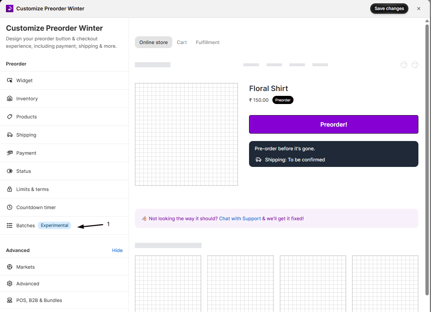Click the preview vertical scrollbar
The width and height of the screenshot is (431, 312).
pos(427,159)
